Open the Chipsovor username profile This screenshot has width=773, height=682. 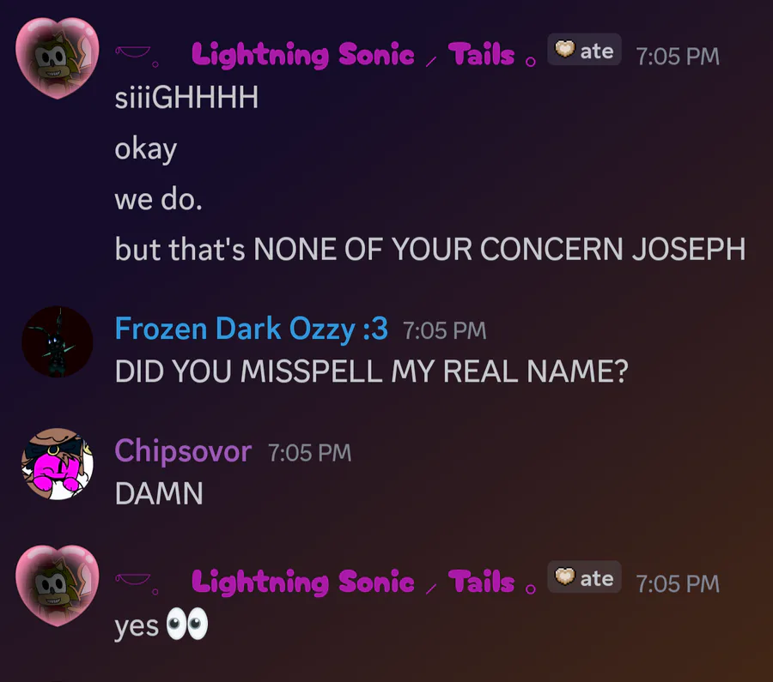183,450
